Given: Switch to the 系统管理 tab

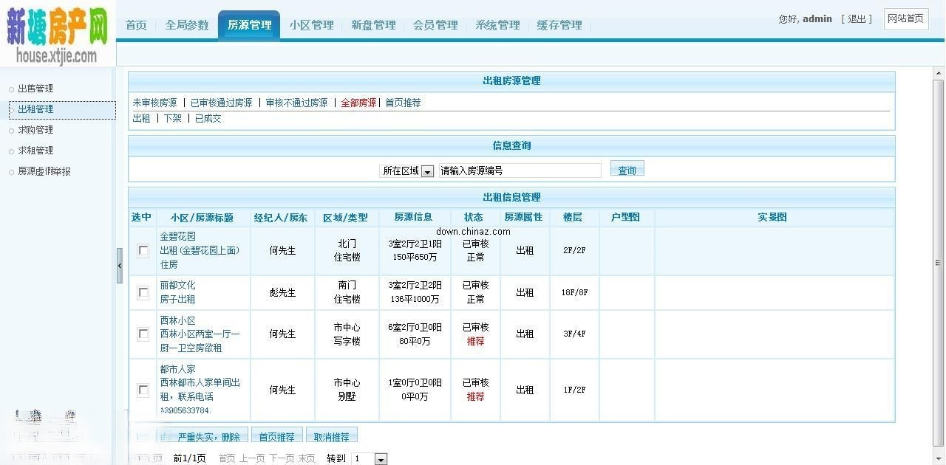Looking at the screenshot, I should (x=497, y=24).
